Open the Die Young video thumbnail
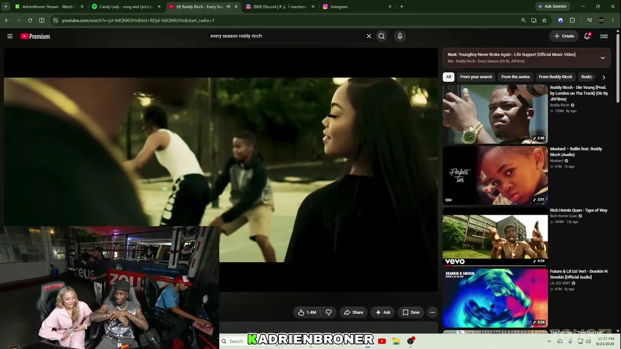The image size is (621, 349). (495, 114)
